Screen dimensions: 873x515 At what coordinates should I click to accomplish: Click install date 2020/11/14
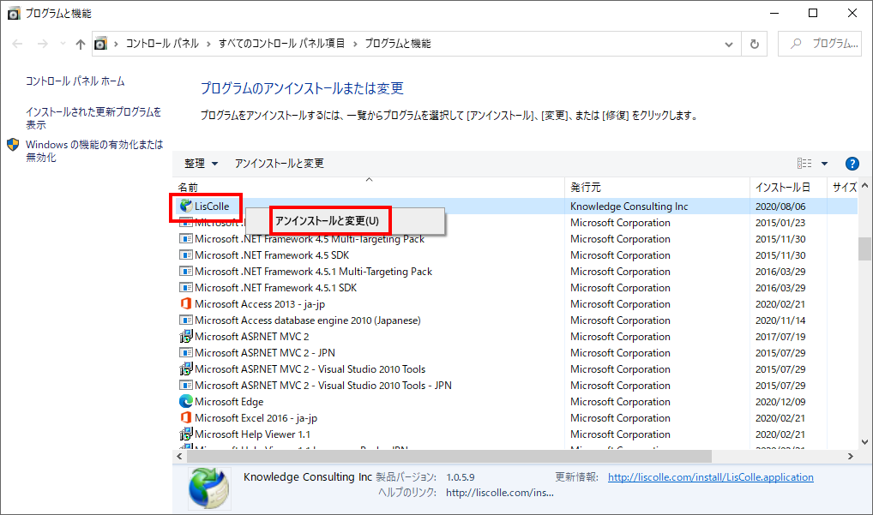point(780,320)
